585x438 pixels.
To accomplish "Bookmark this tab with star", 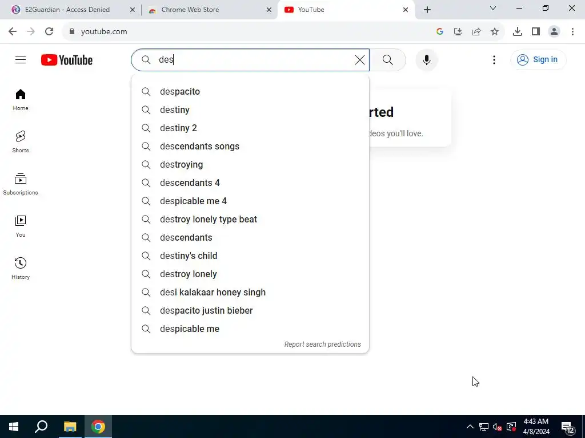I will [x=495, y=31].
